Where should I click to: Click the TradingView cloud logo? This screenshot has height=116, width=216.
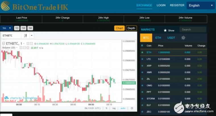(6, 98)
